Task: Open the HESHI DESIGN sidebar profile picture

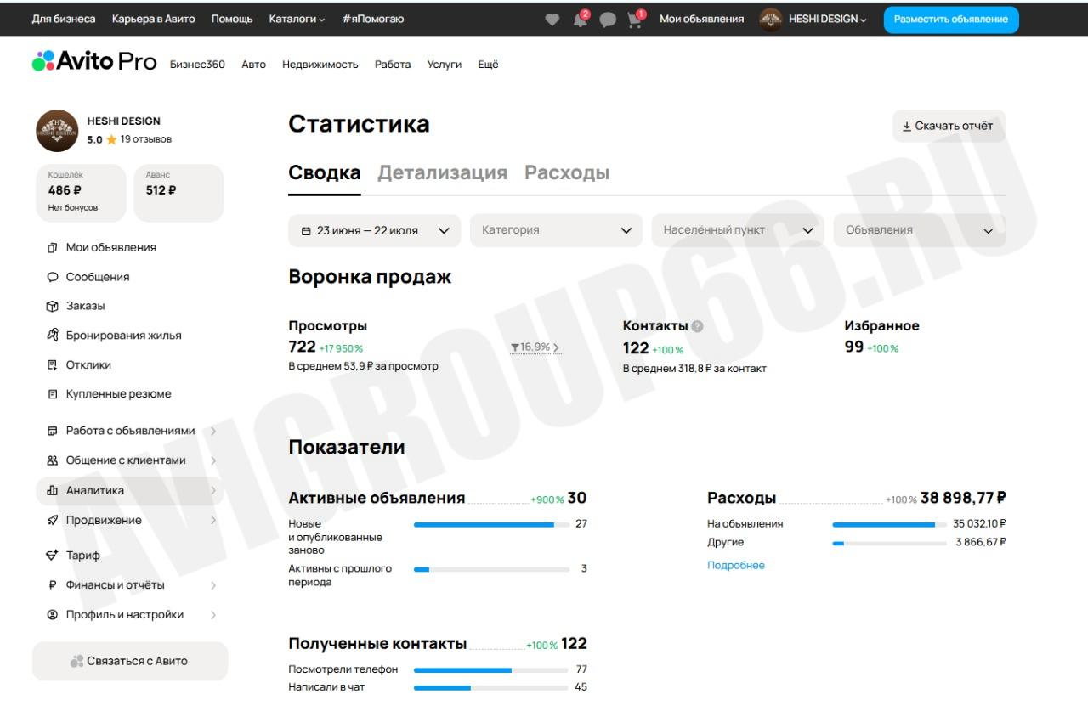Action: tap(57, 131)
